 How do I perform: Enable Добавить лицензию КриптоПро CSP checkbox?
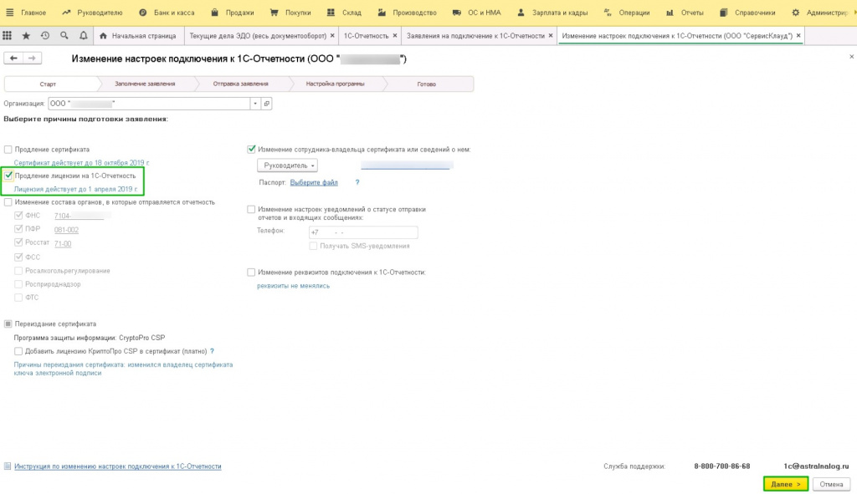click(x=18, y=351)
